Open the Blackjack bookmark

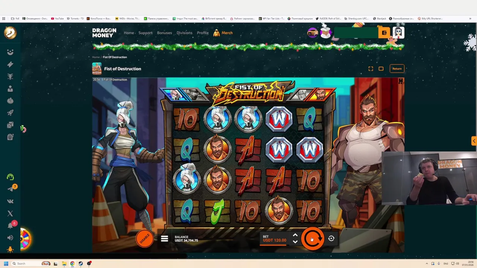(x=379, y=18)
